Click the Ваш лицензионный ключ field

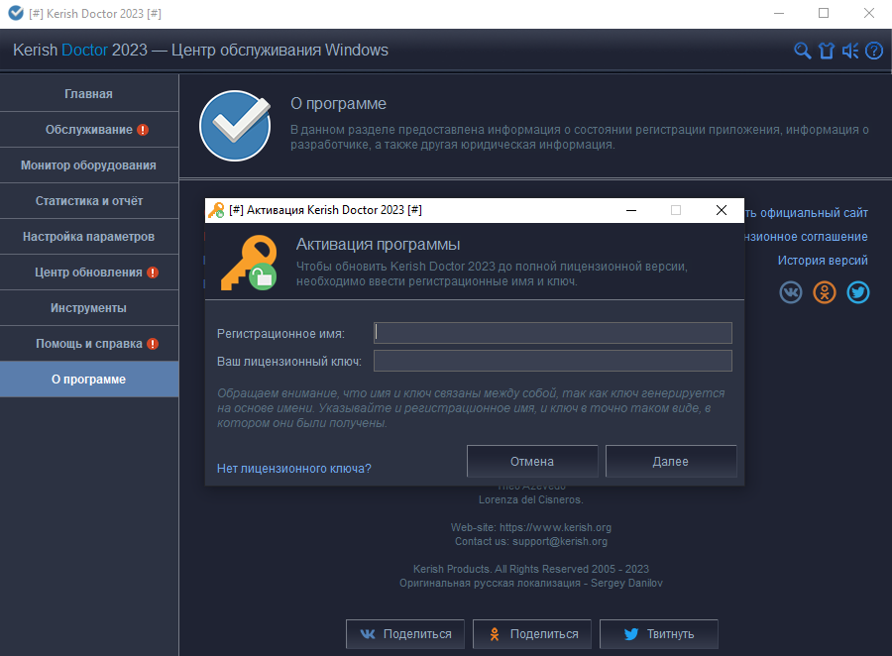click(553, 361)
